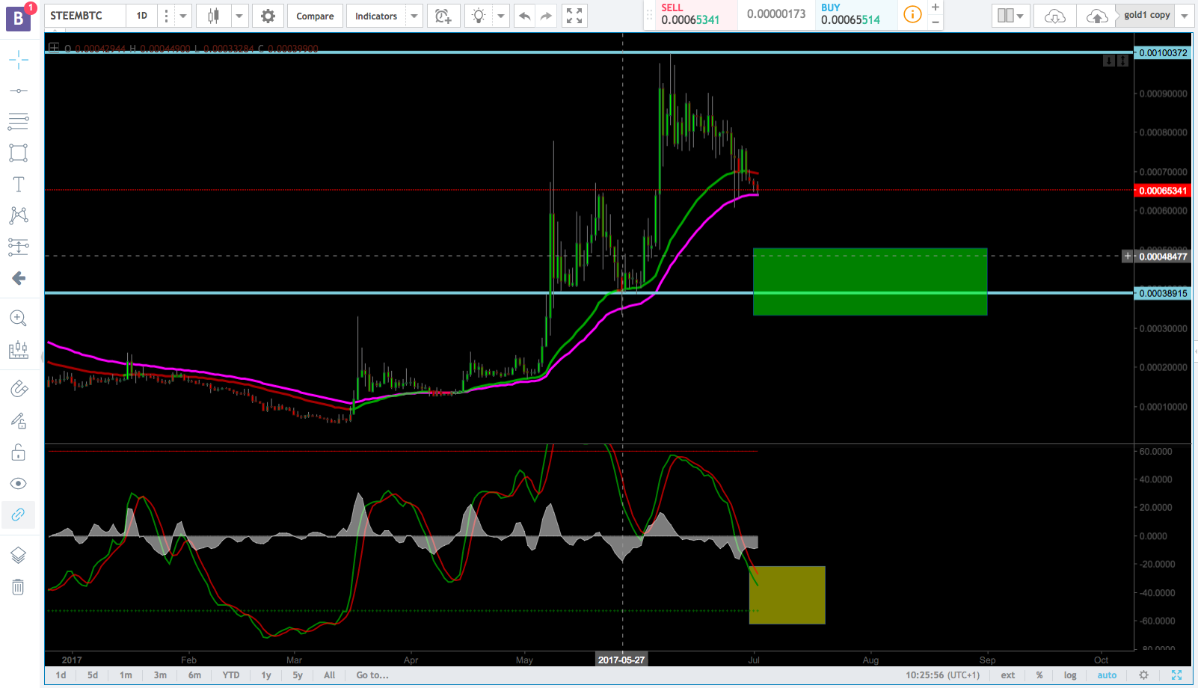Viewport: 1198px width, 688px height.
Task: Select the trend line drawing tool
Action: [x=19, y=90]
